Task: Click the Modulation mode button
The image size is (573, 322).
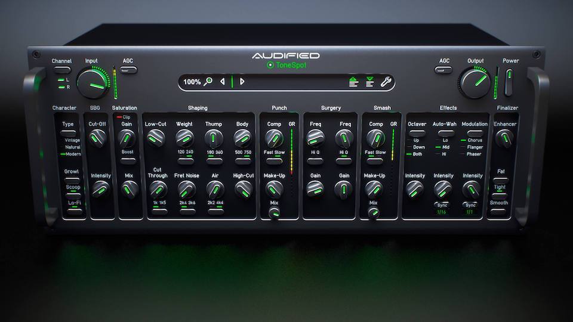Action: [x=475, y=133]
